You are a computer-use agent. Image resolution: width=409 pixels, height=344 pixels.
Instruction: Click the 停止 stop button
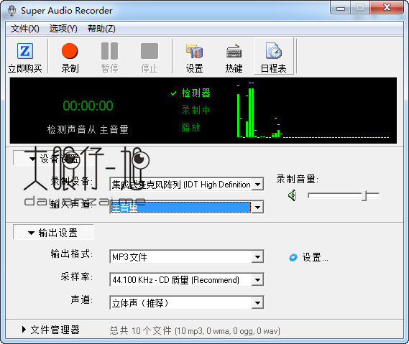point(150,57)
